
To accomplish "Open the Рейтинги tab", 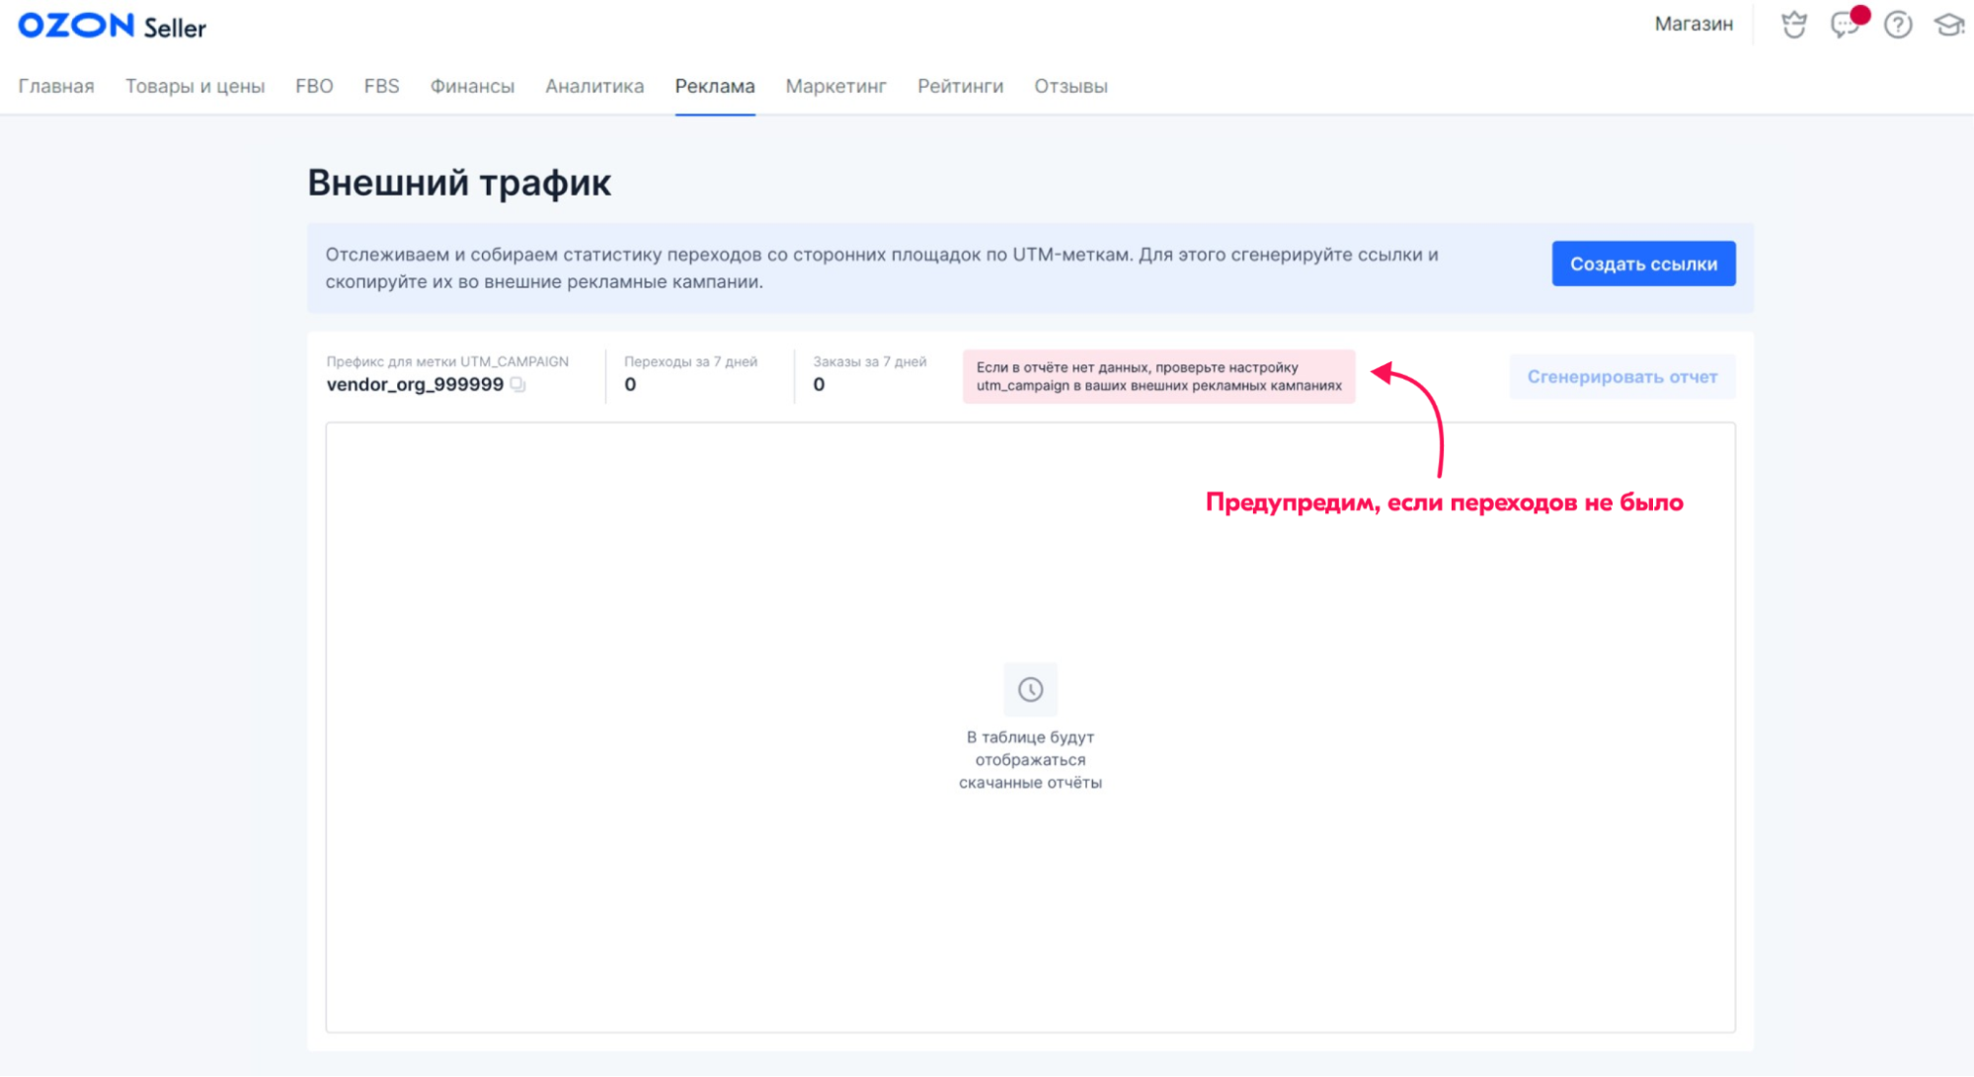I will [x=960, y=86].
